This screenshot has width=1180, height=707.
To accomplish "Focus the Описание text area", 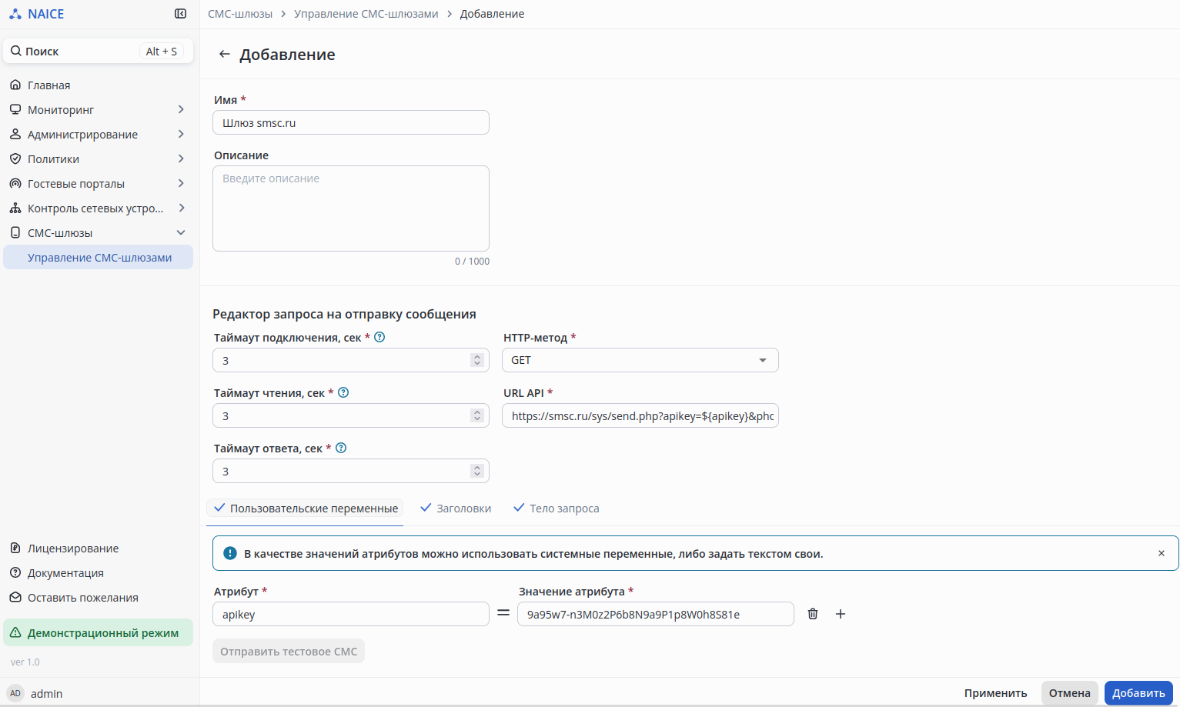I will coord(350,208).
